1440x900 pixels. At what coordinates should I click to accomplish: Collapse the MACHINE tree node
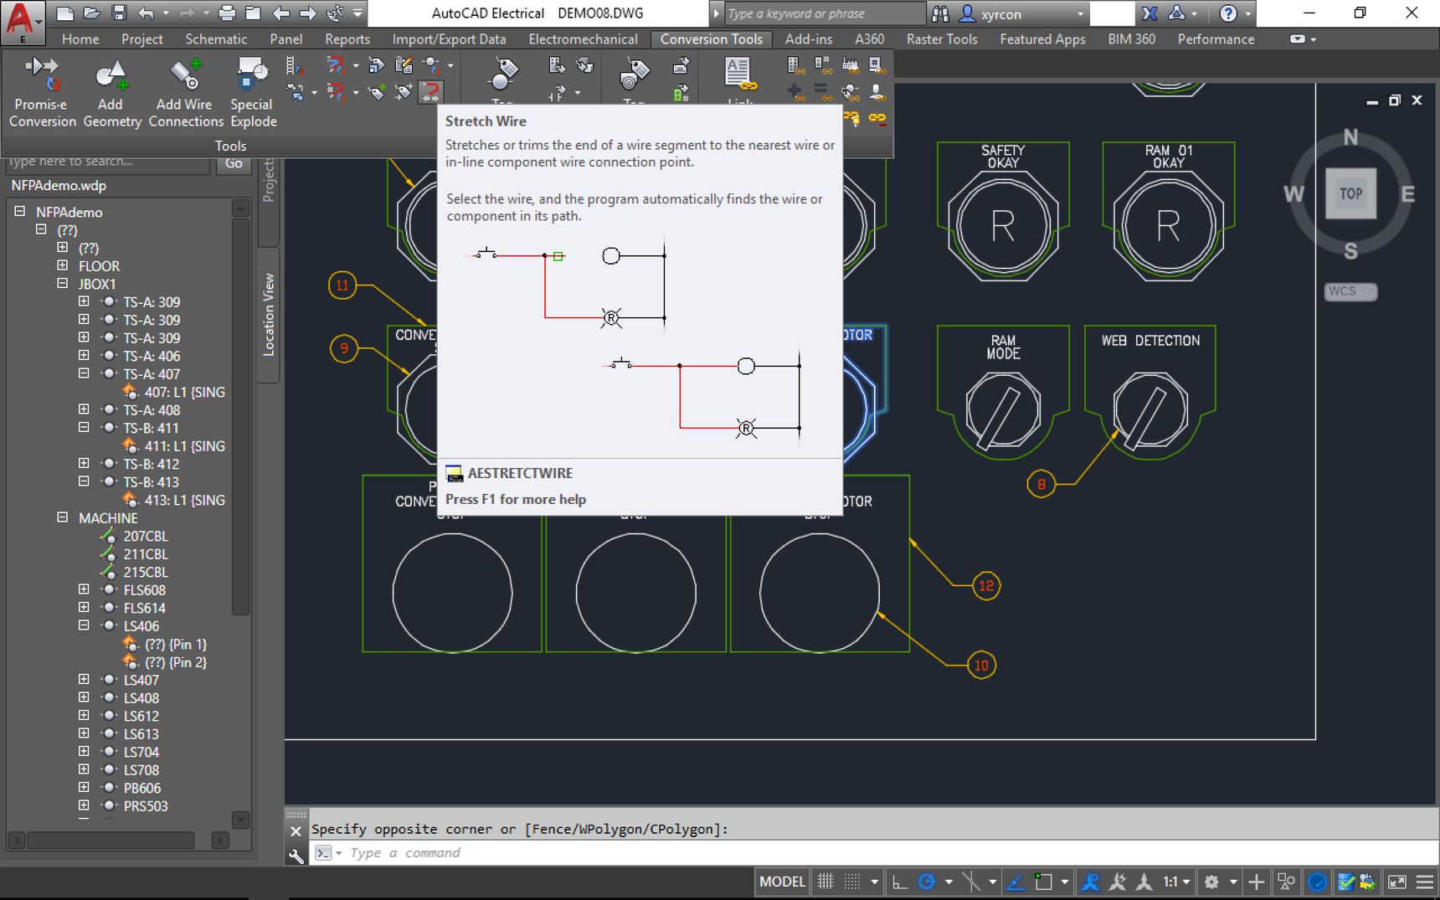pyautogui.click(x=63, y=517)
